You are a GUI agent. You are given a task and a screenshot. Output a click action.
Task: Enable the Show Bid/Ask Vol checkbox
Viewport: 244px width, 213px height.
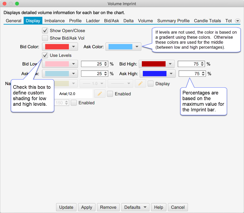(x=45, y=38)
